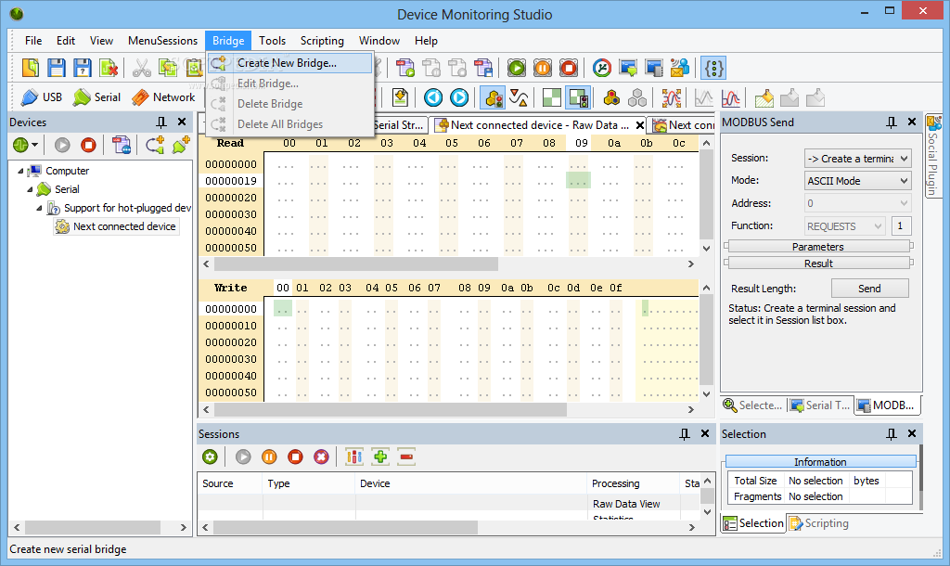Switch to the Scripting bottom tab
This screenshot has width=950, height=566.
coord(818,523)
